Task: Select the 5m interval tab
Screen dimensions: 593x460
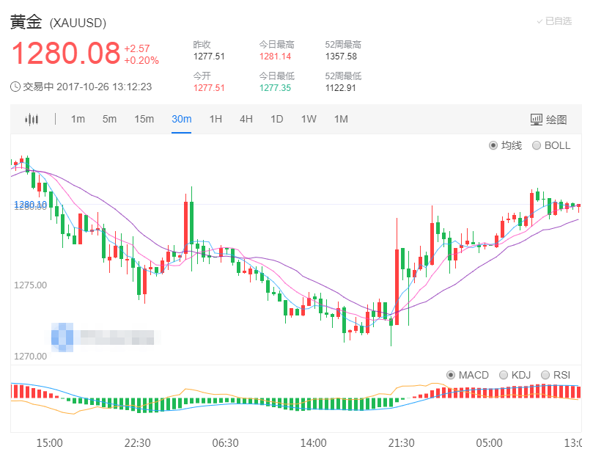Action: (109, 119)
